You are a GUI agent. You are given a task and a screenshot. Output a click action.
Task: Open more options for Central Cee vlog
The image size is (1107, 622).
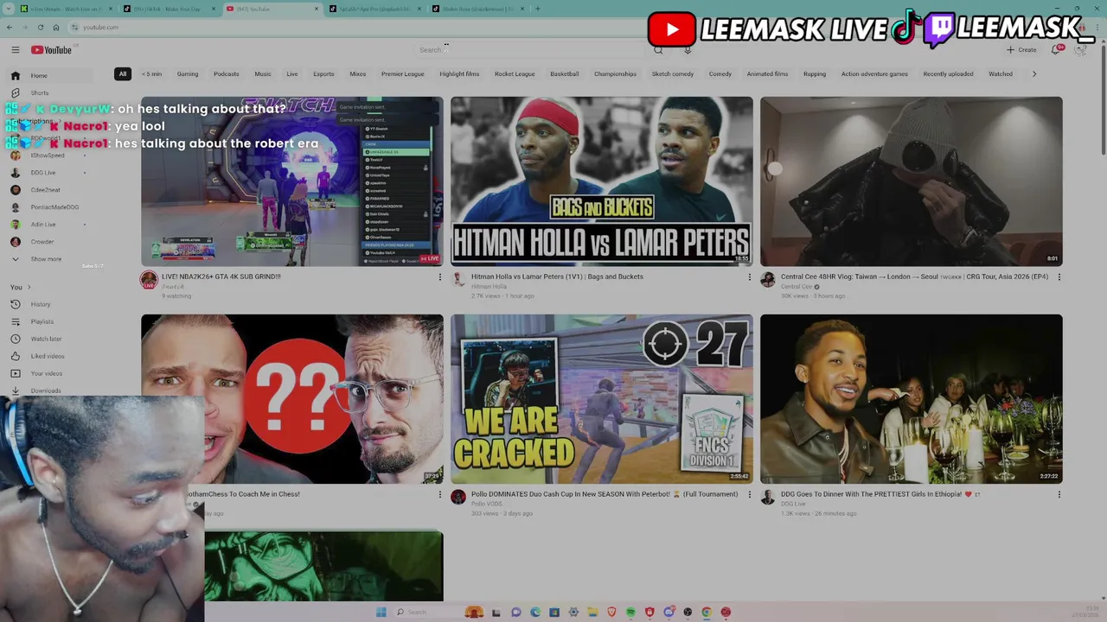[1059, 277]
